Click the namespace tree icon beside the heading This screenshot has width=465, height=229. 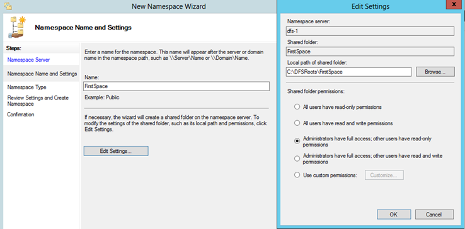point(18,28)
